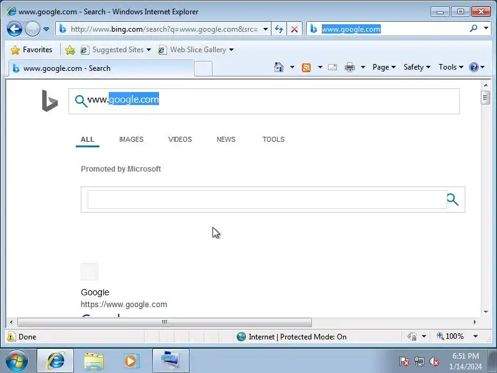Click the empty promoted search input field
Viewport: 497px width, 373px height.
[267, 200]
